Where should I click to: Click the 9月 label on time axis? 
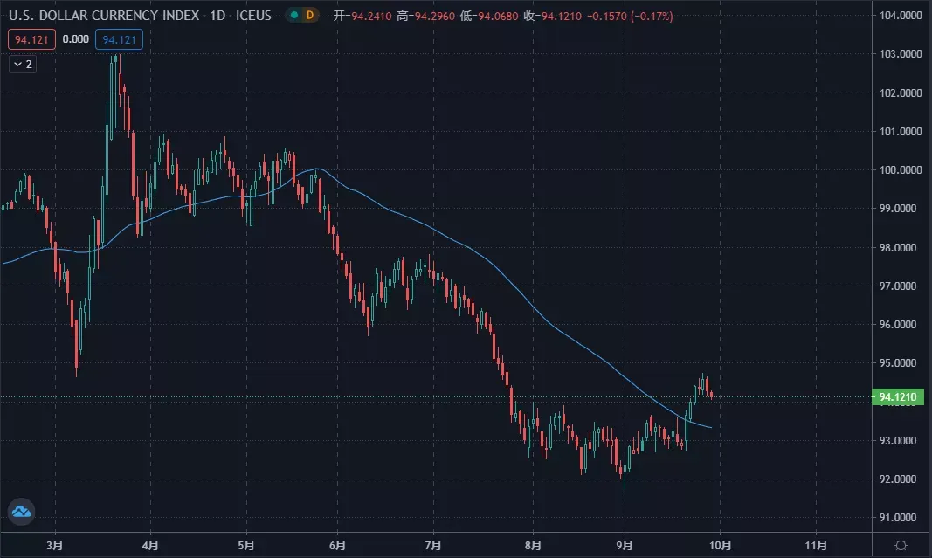tap(625, 545)
